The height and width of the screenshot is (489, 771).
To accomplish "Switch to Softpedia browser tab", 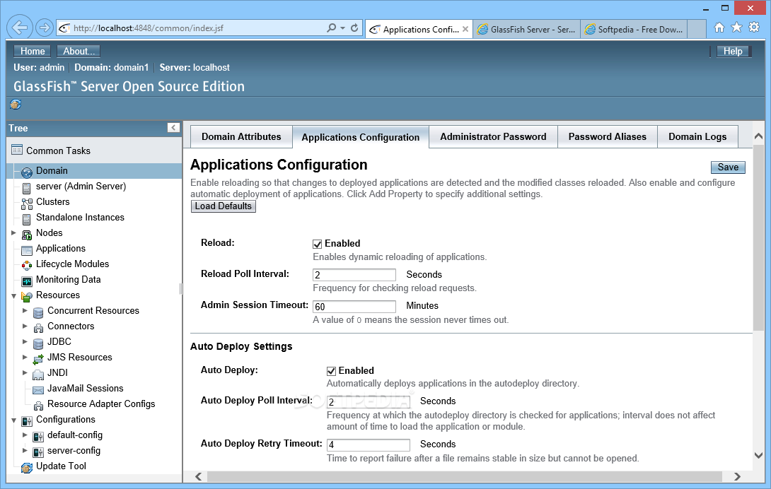I will point(634,29).
